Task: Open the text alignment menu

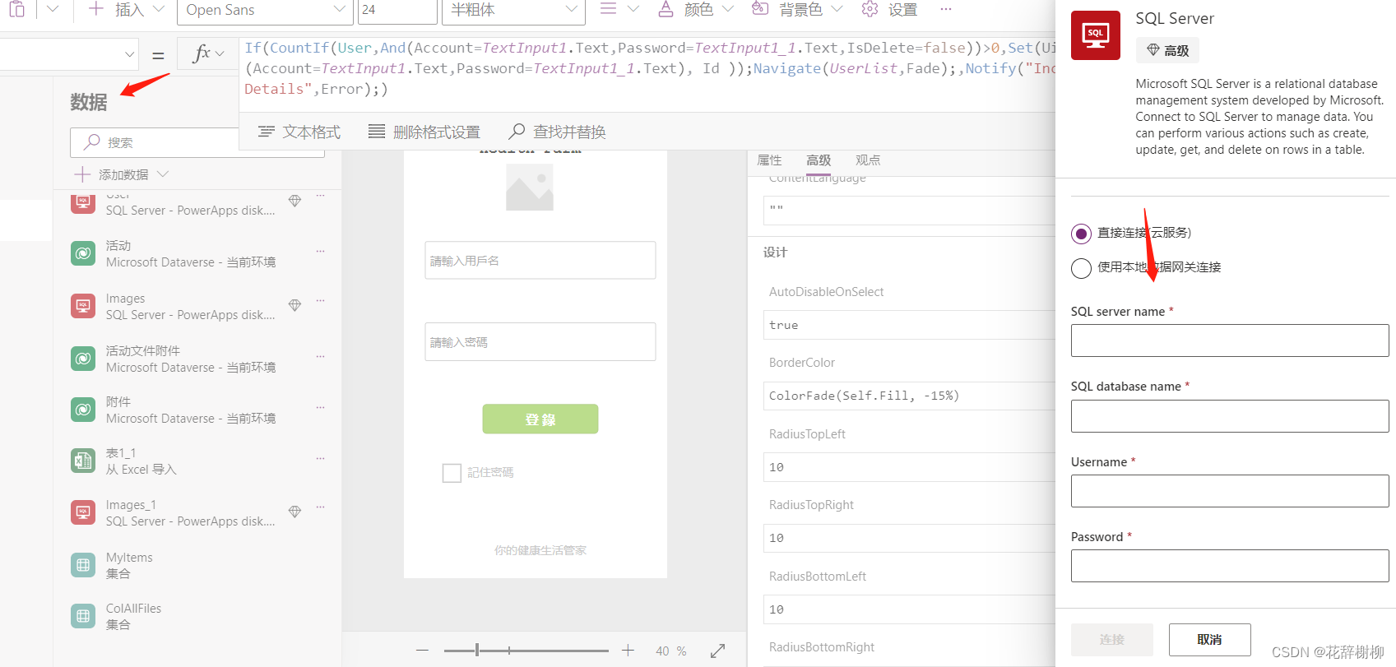Action: pyautogui.click(x=619, y=9)
